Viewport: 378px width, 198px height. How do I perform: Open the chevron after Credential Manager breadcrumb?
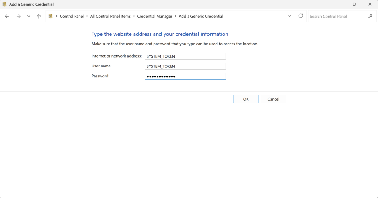point(176,16)
